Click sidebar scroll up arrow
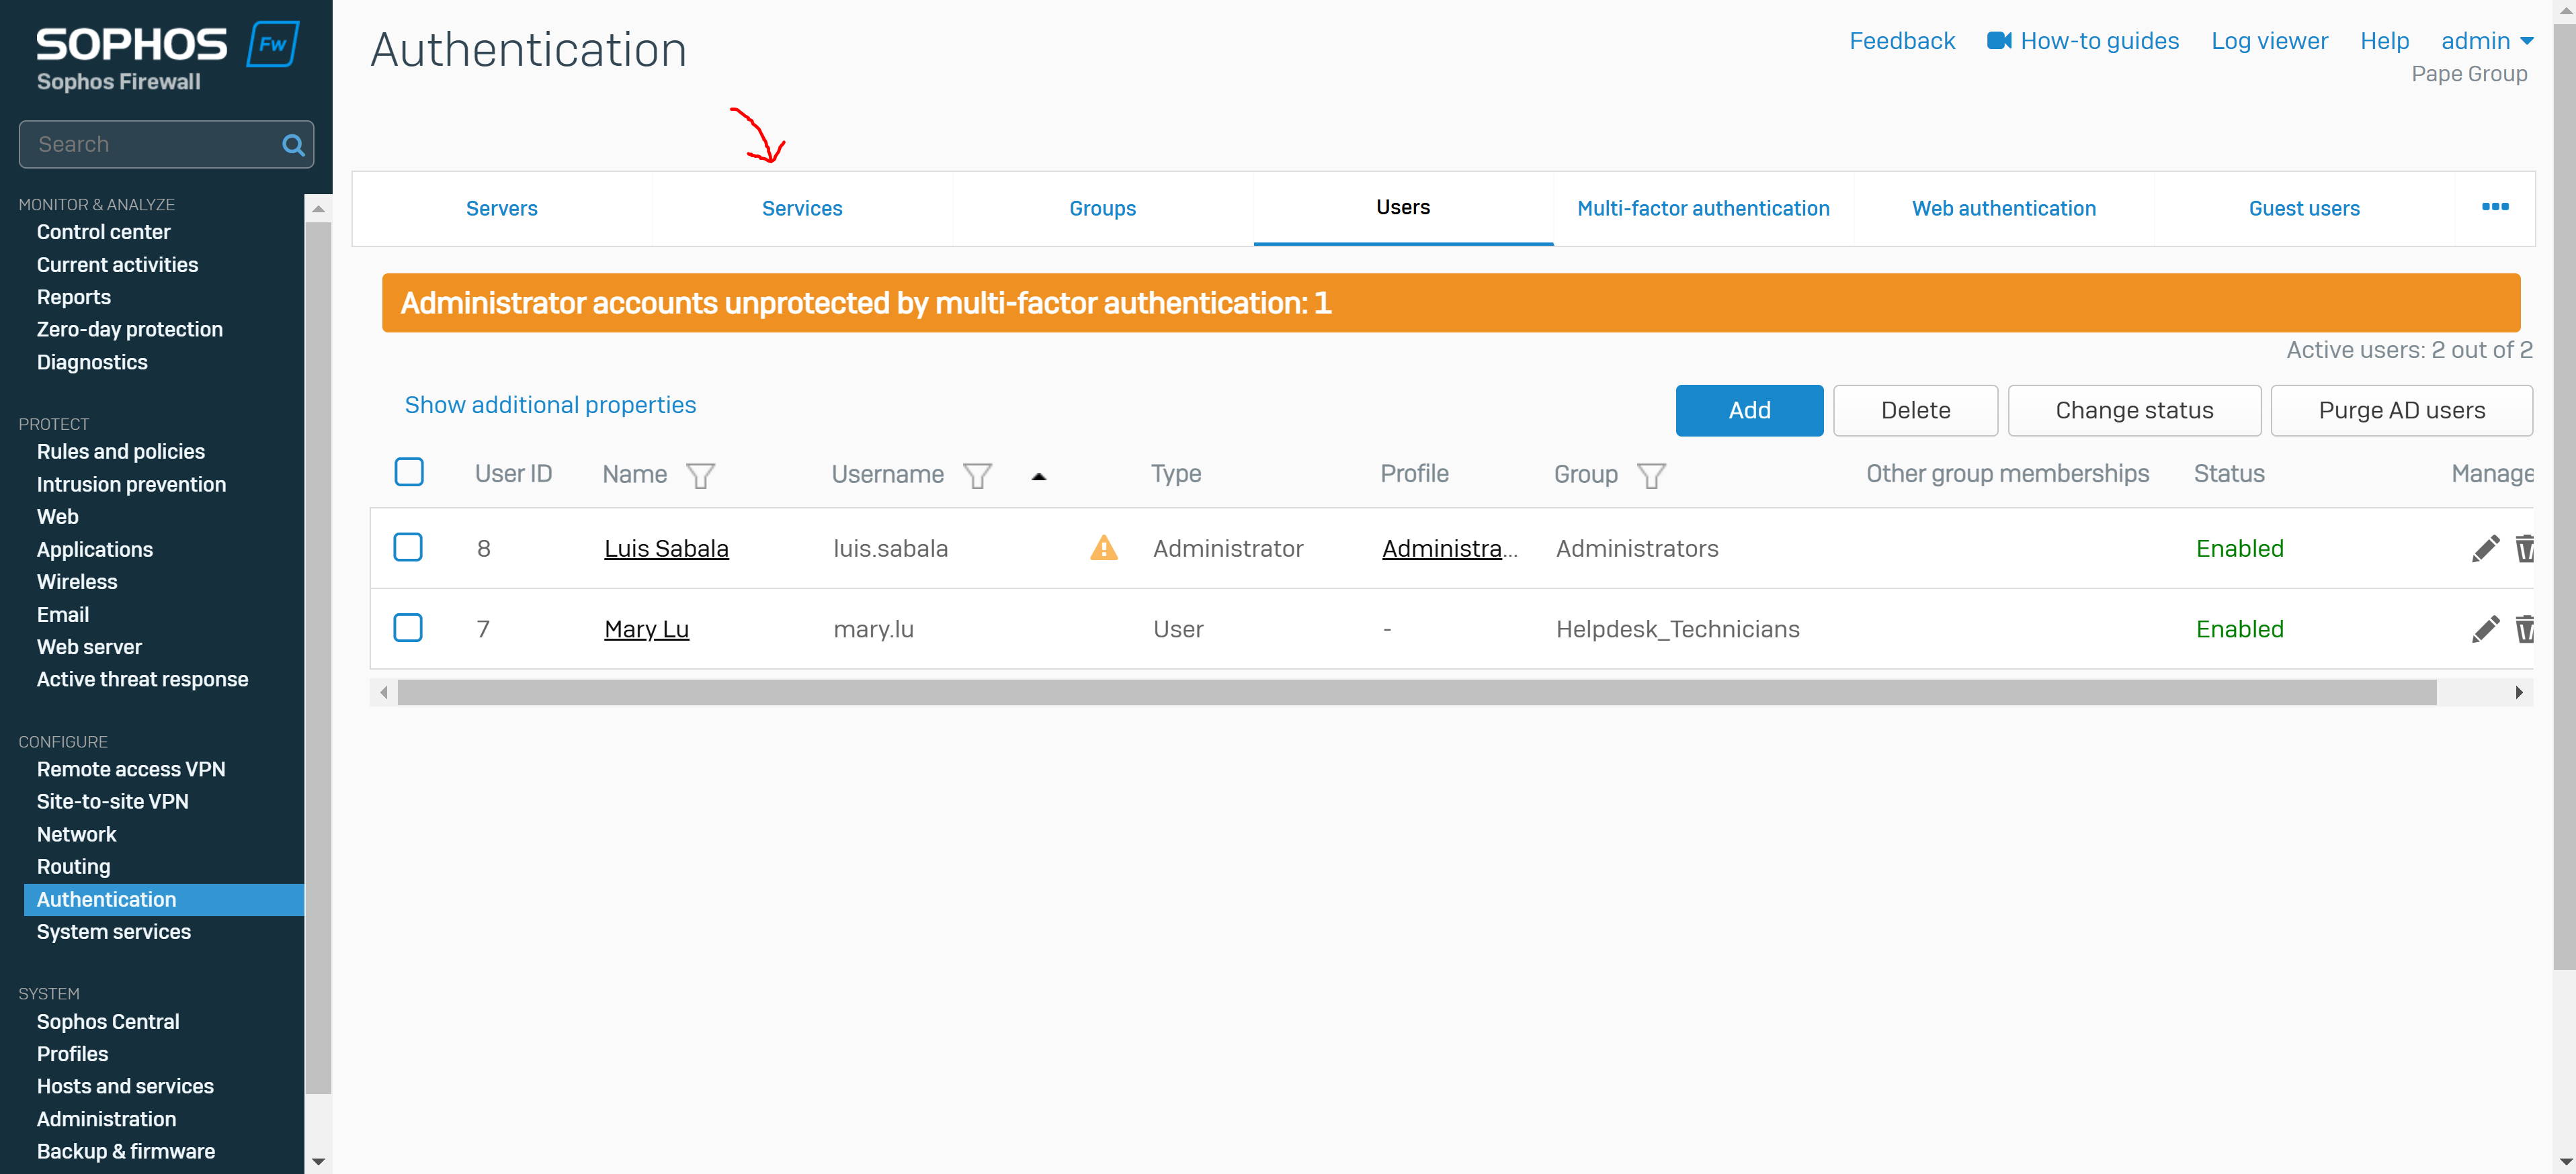Screen dimensions: 2576x1174 click(x=318, y=208)
